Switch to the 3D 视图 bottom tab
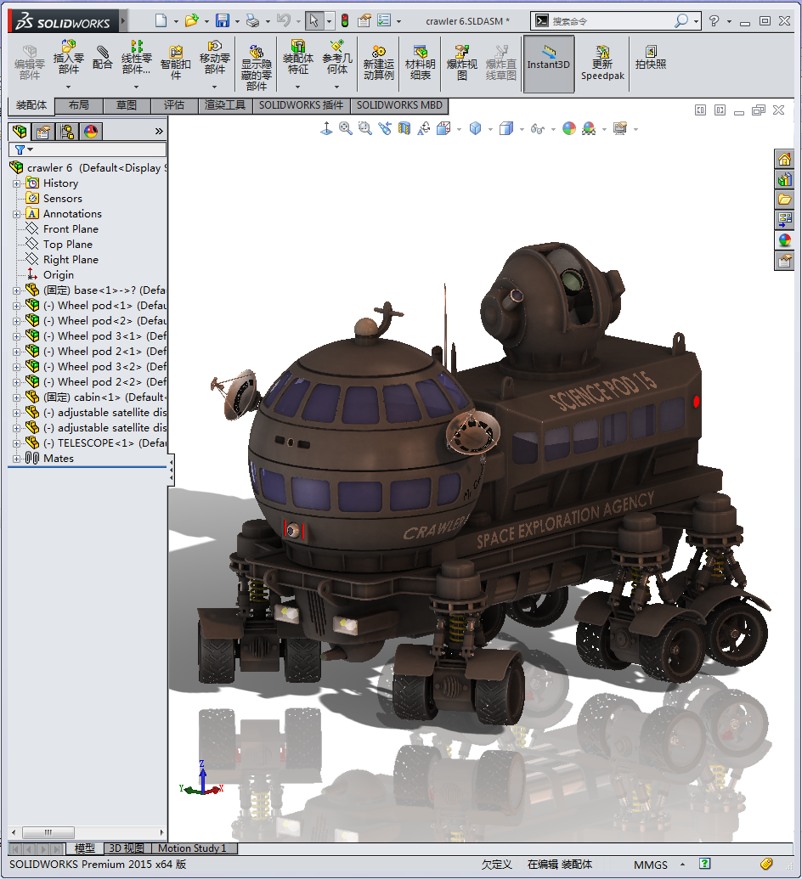Screen dimensions: 802x879 127,848
